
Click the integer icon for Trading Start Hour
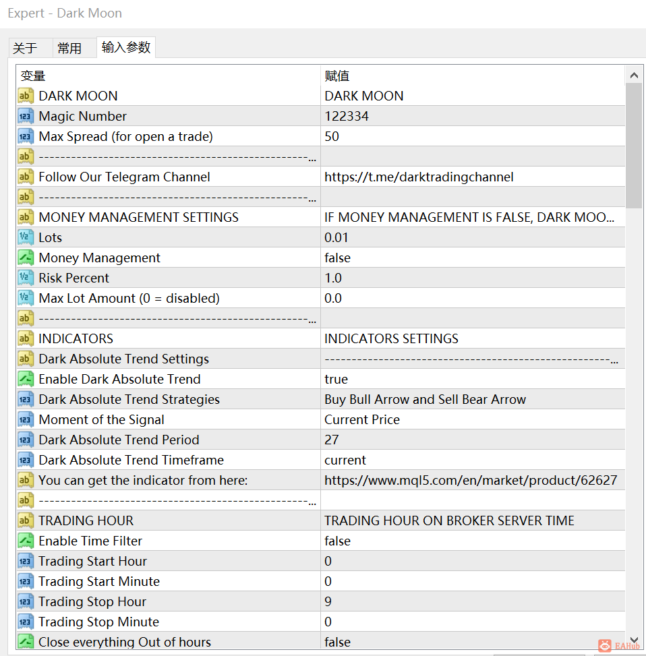pos(25,561)
